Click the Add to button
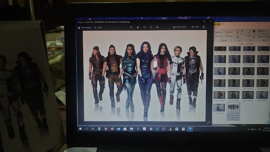The height and width of the screenshot is (152, 270). (98, 27)
